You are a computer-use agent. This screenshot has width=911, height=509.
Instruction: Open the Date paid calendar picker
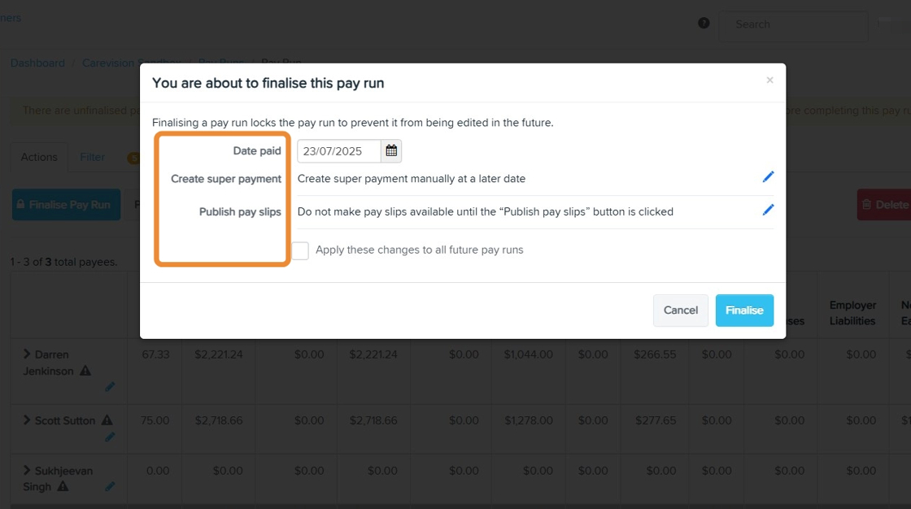(x=391, y=151)
